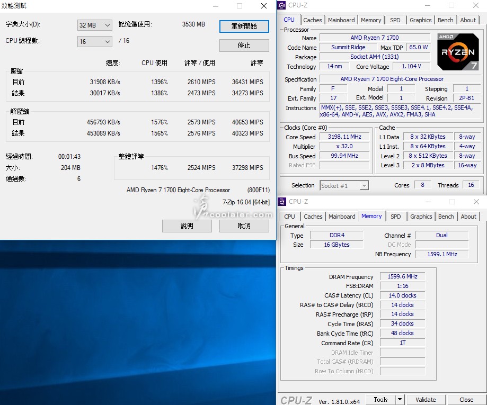Image resolution: width=487 pixels, height=405 pixels.
Task: Click the Threads count value 16
Action: [x=471, y=185]
